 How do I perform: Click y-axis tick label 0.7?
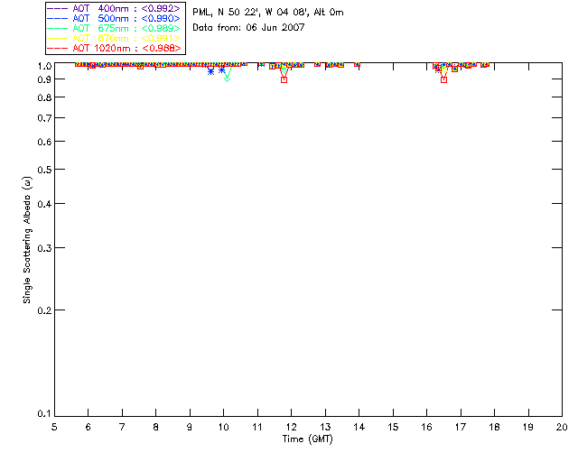point(44,118)
